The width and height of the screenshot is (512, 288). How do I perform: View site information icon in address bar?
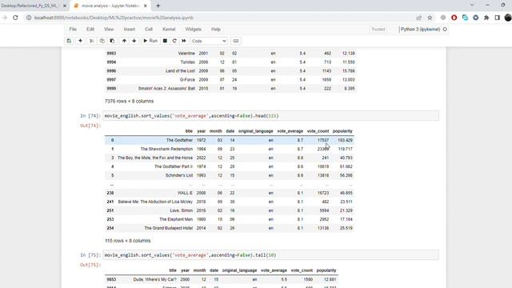[29, 18]
